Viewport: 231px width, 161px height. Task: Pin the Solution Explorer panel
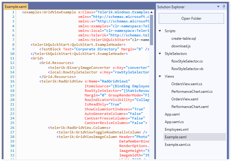(224, 7)
